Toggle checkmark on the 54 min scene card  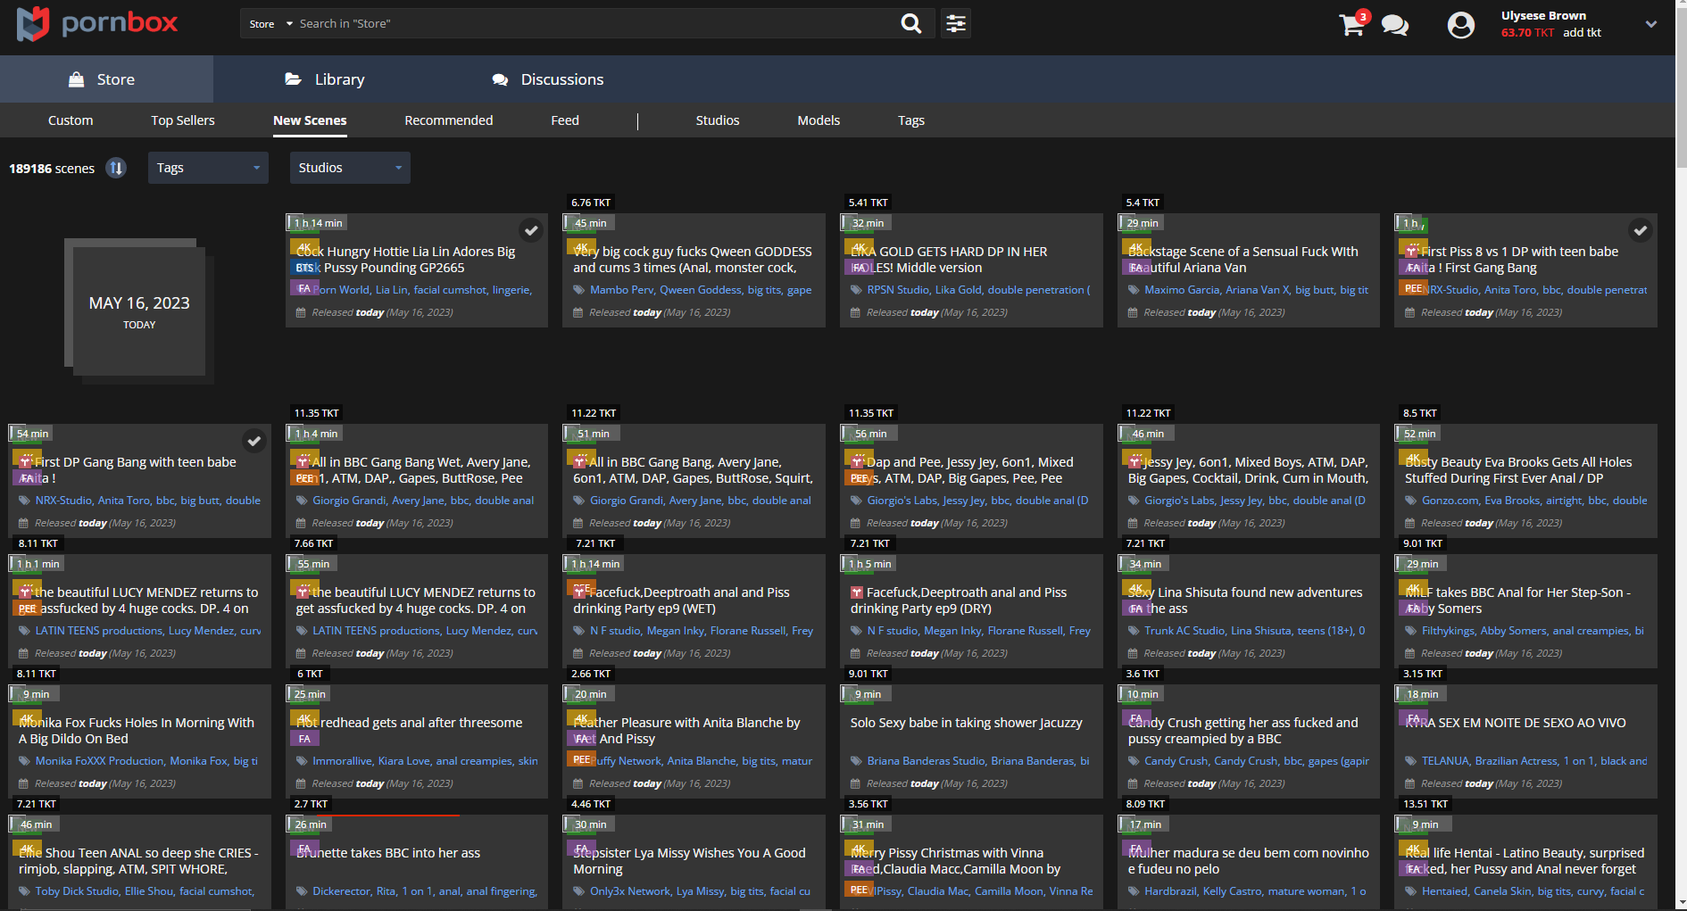[x=254, y=441]
